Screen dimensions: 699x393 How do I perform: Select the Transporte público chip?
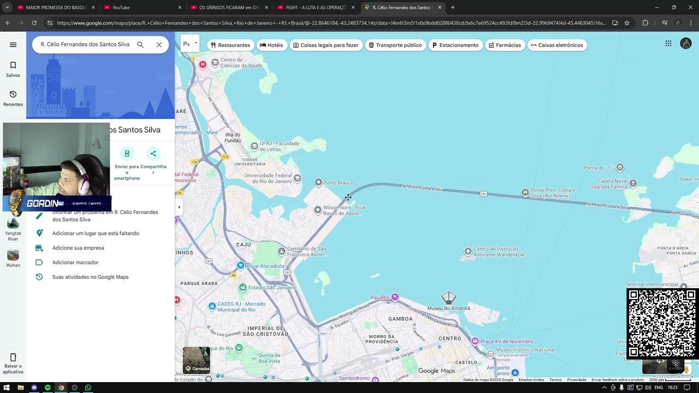[395, 45]
